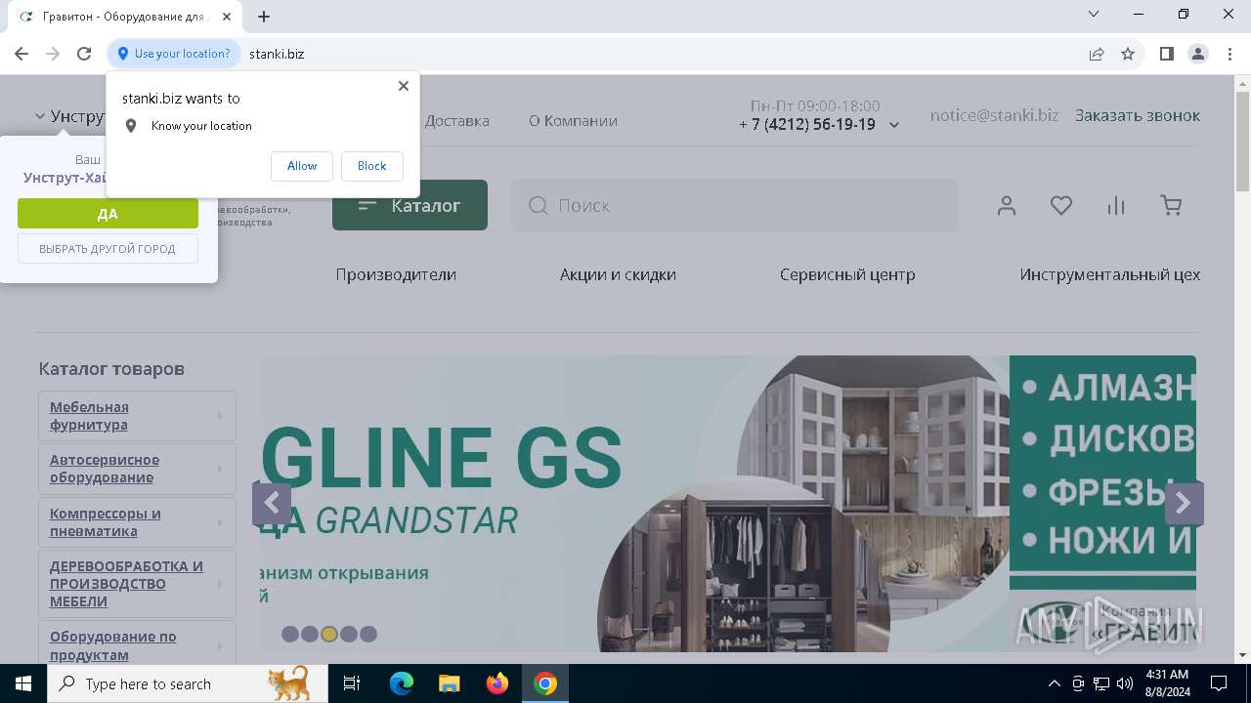The width and height of the screenshot is (1251, 703).
Task: Click the Поиск search field
Action: 734,205
